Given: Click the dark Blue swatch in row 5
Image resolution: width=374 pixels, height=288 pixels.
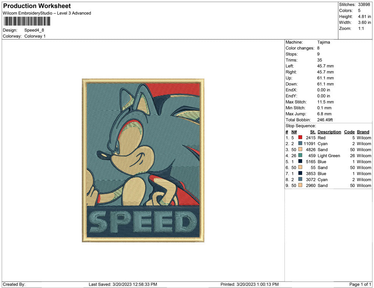Looking at the screenshot, I should (300, 161).
